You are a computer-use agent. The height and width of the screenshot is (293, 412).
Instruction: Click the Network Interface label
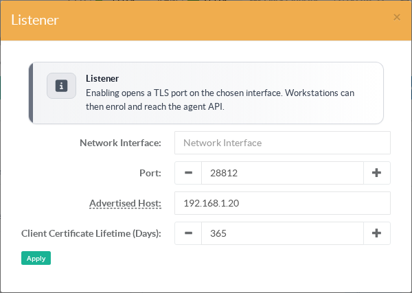120,143
